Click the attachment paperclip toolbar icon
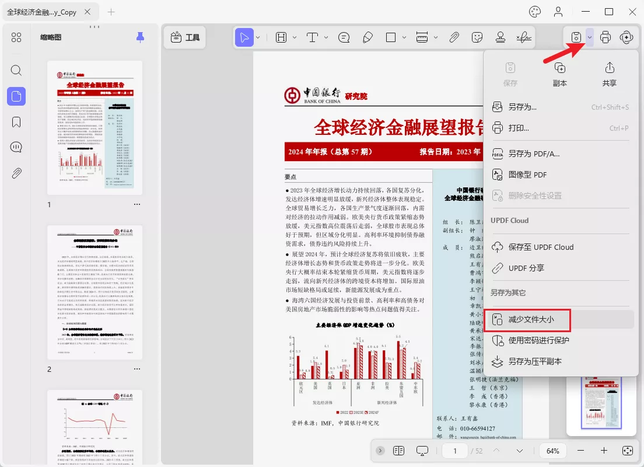Image resolution: width=644 pixels, height=467 pixels. pos(454,37)
